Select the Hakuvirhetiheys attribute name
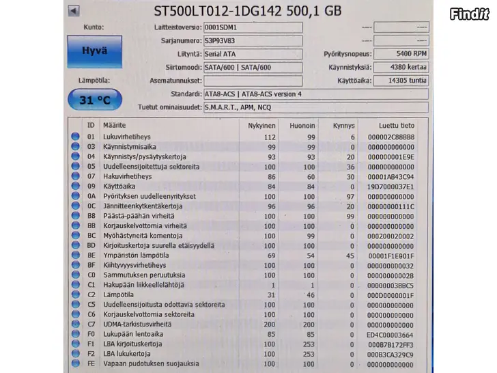497x373 pixels. (x=128, y=176)
